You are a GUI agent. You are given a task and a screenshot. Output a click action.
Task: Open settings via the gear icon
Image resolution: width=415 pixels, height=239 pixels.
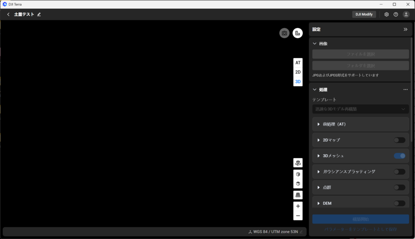point(387,14)
